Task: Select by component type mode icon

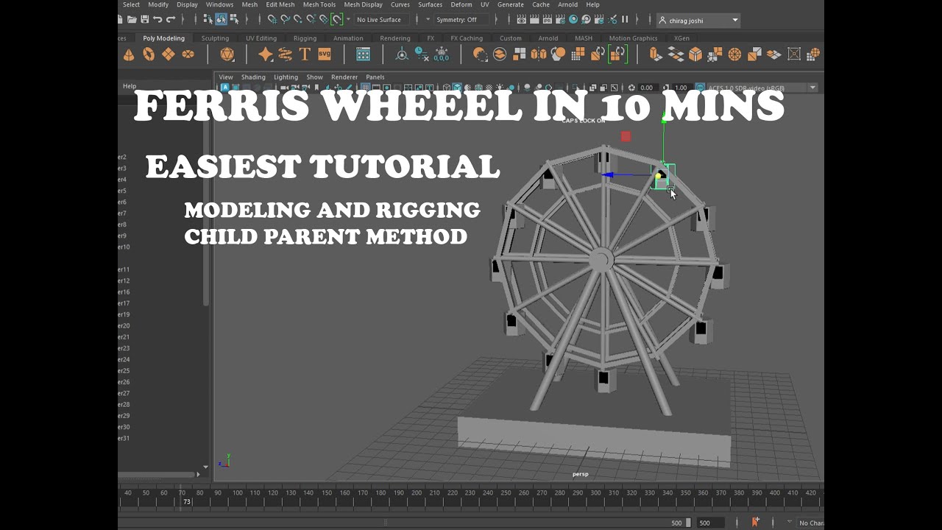Action: coord(233,20)
